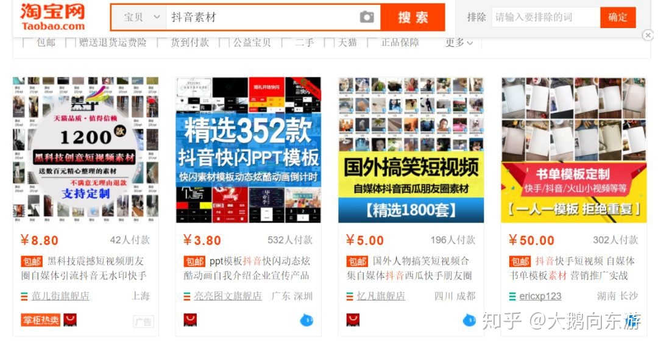Open ppt模板抖音快闪动态炫酷动画 product title

(247, 268)
